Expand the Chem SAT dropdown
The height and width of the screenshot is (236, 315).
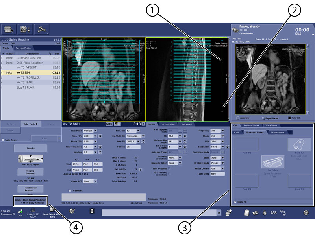tap(89, 181)
